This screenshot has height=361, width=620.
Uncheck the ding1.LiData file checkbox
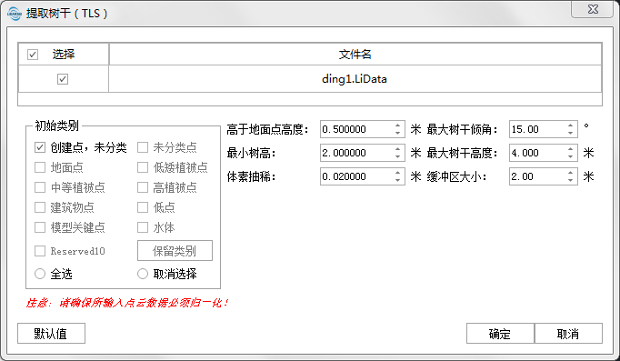[x=63, y=79]
